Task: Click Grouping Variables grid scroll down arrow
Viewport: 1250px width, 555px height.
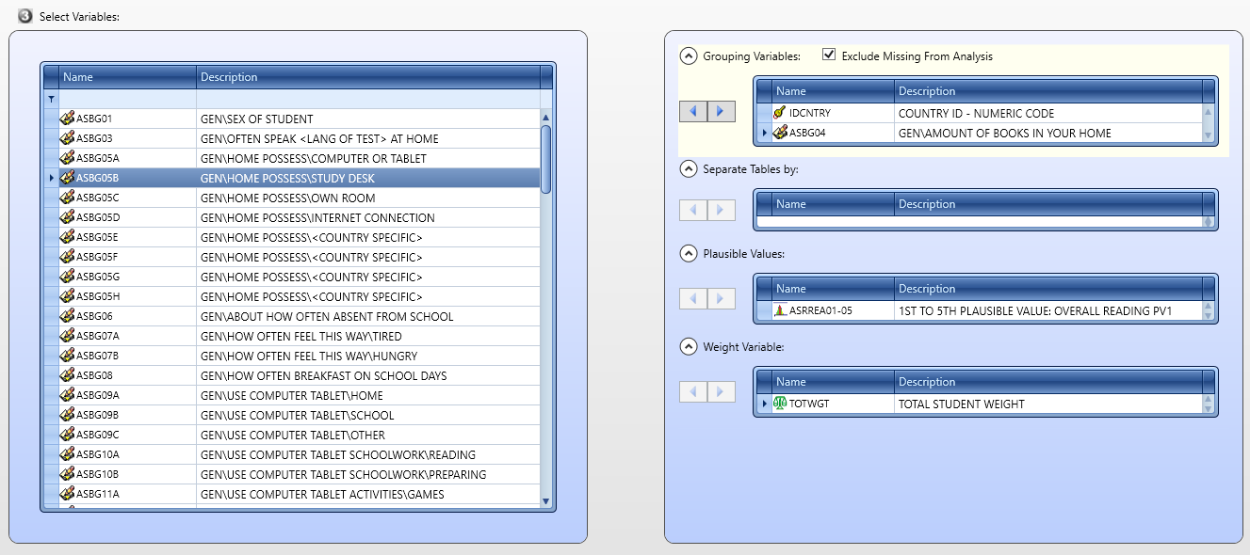Action: (x=1209, y=136)
